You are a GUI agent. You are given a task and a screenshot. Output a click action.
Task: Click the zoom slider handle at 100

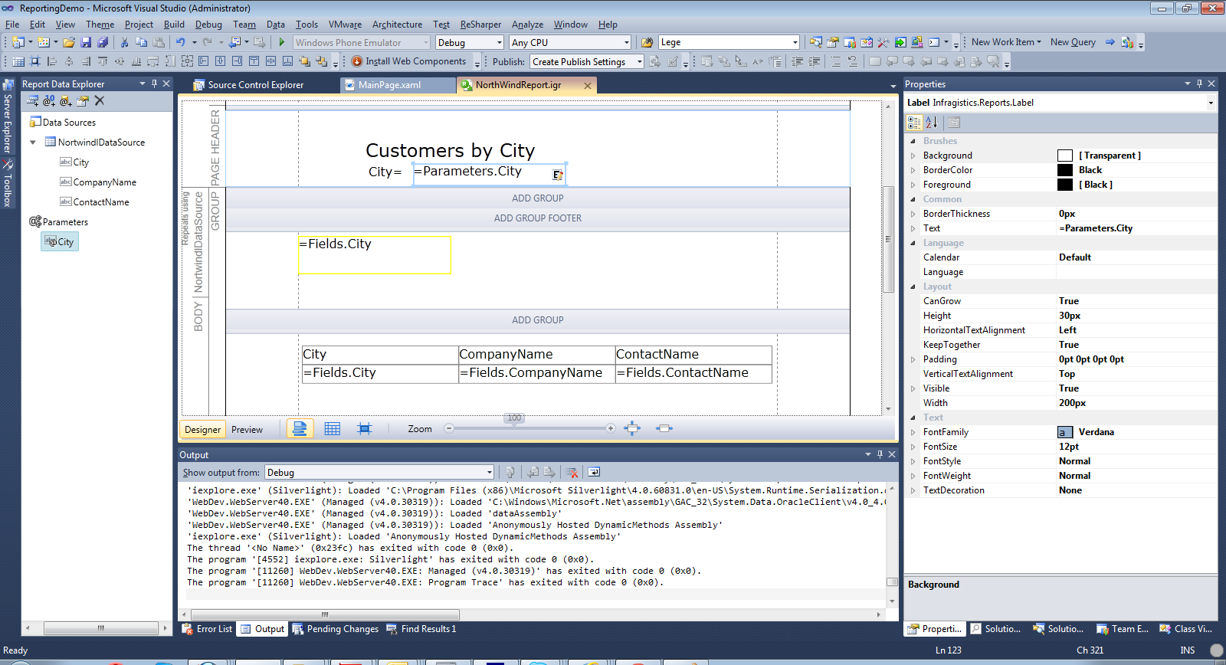[x=514, y=419]
